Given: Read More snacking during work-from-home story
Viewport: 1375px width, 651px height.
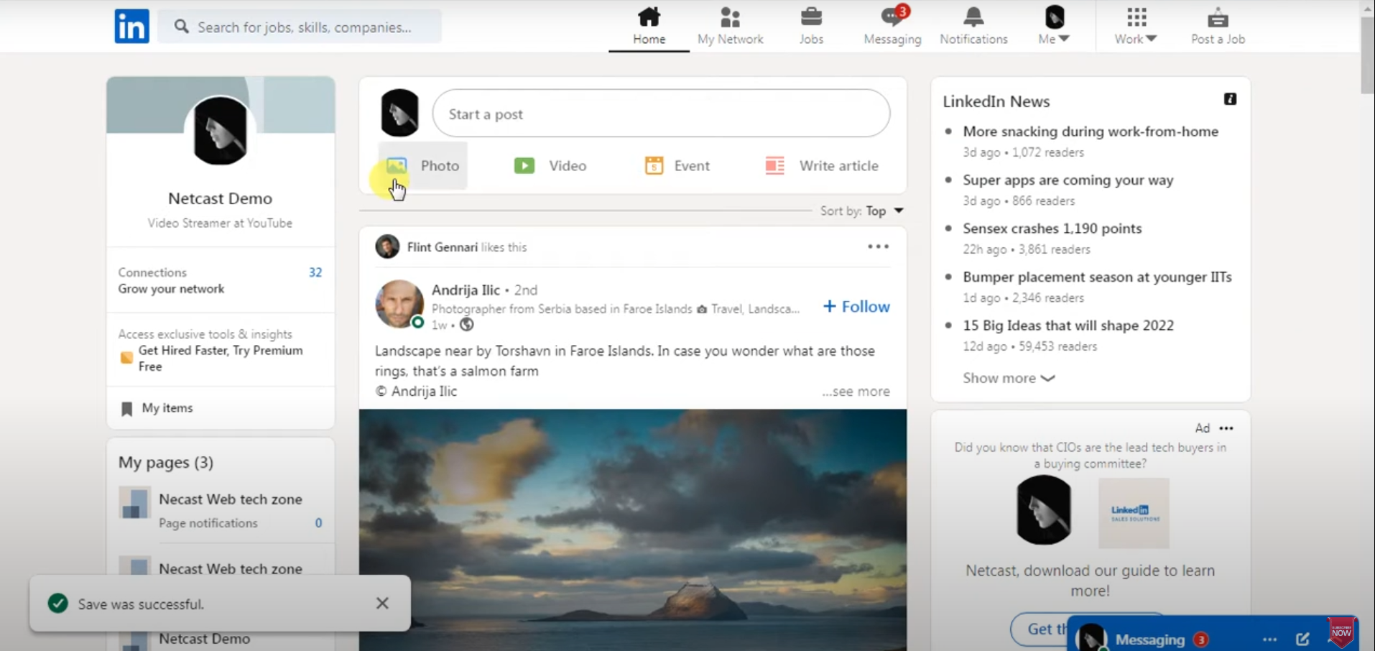Looking at the screenshot, I should [x=1091, y=131].
